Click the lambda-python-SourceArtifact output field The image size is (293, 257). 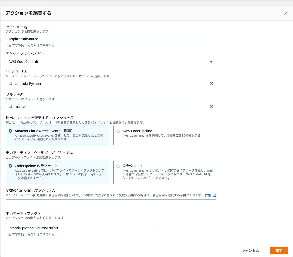click(84, 228)
